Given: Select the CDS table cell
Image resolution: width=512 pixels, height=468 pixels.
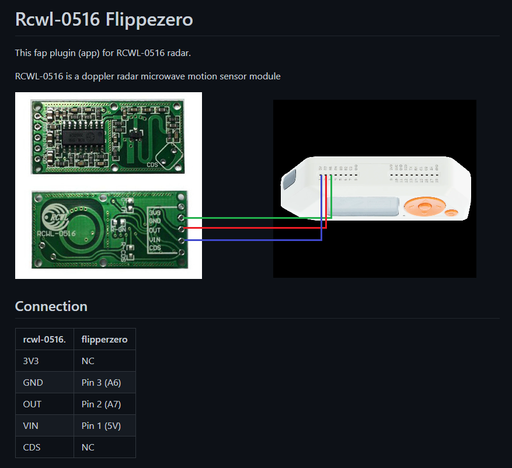Looking at the screenshot, I should 44,447.
